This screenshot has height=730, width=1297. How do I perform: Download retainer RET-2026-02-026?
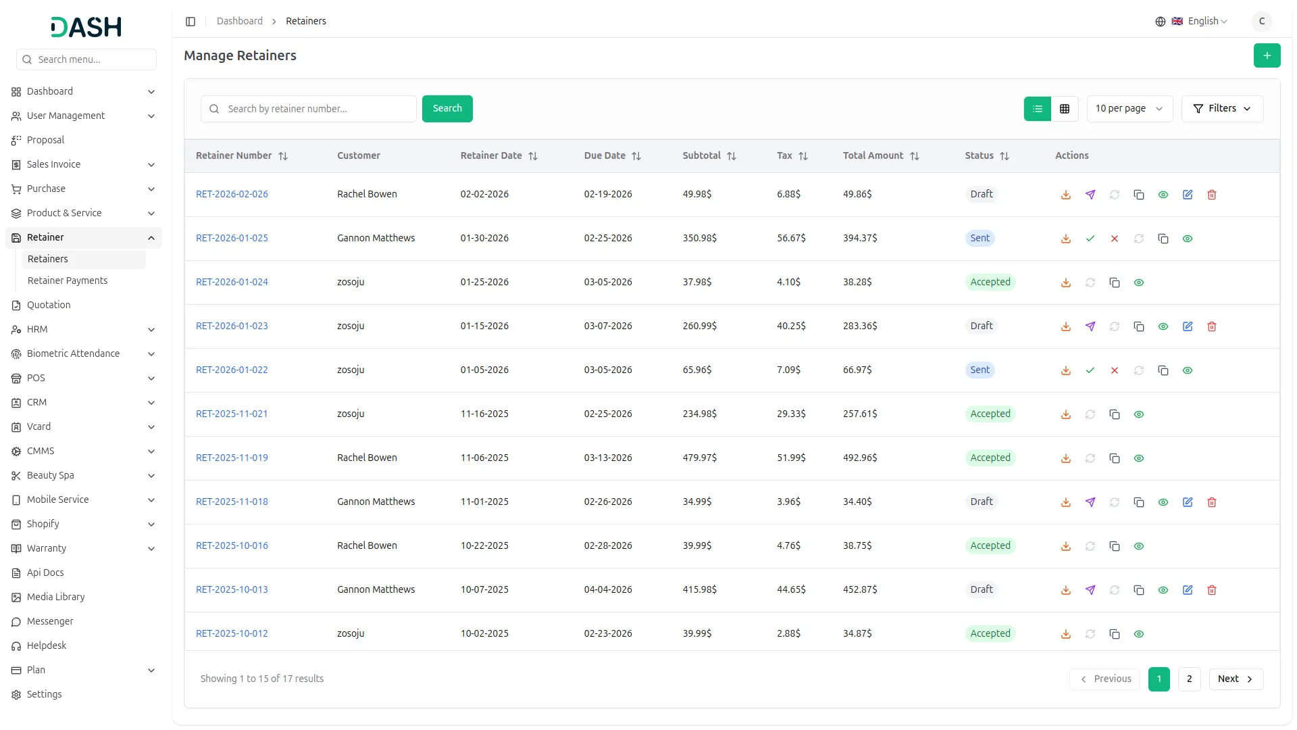(1065, 195)
